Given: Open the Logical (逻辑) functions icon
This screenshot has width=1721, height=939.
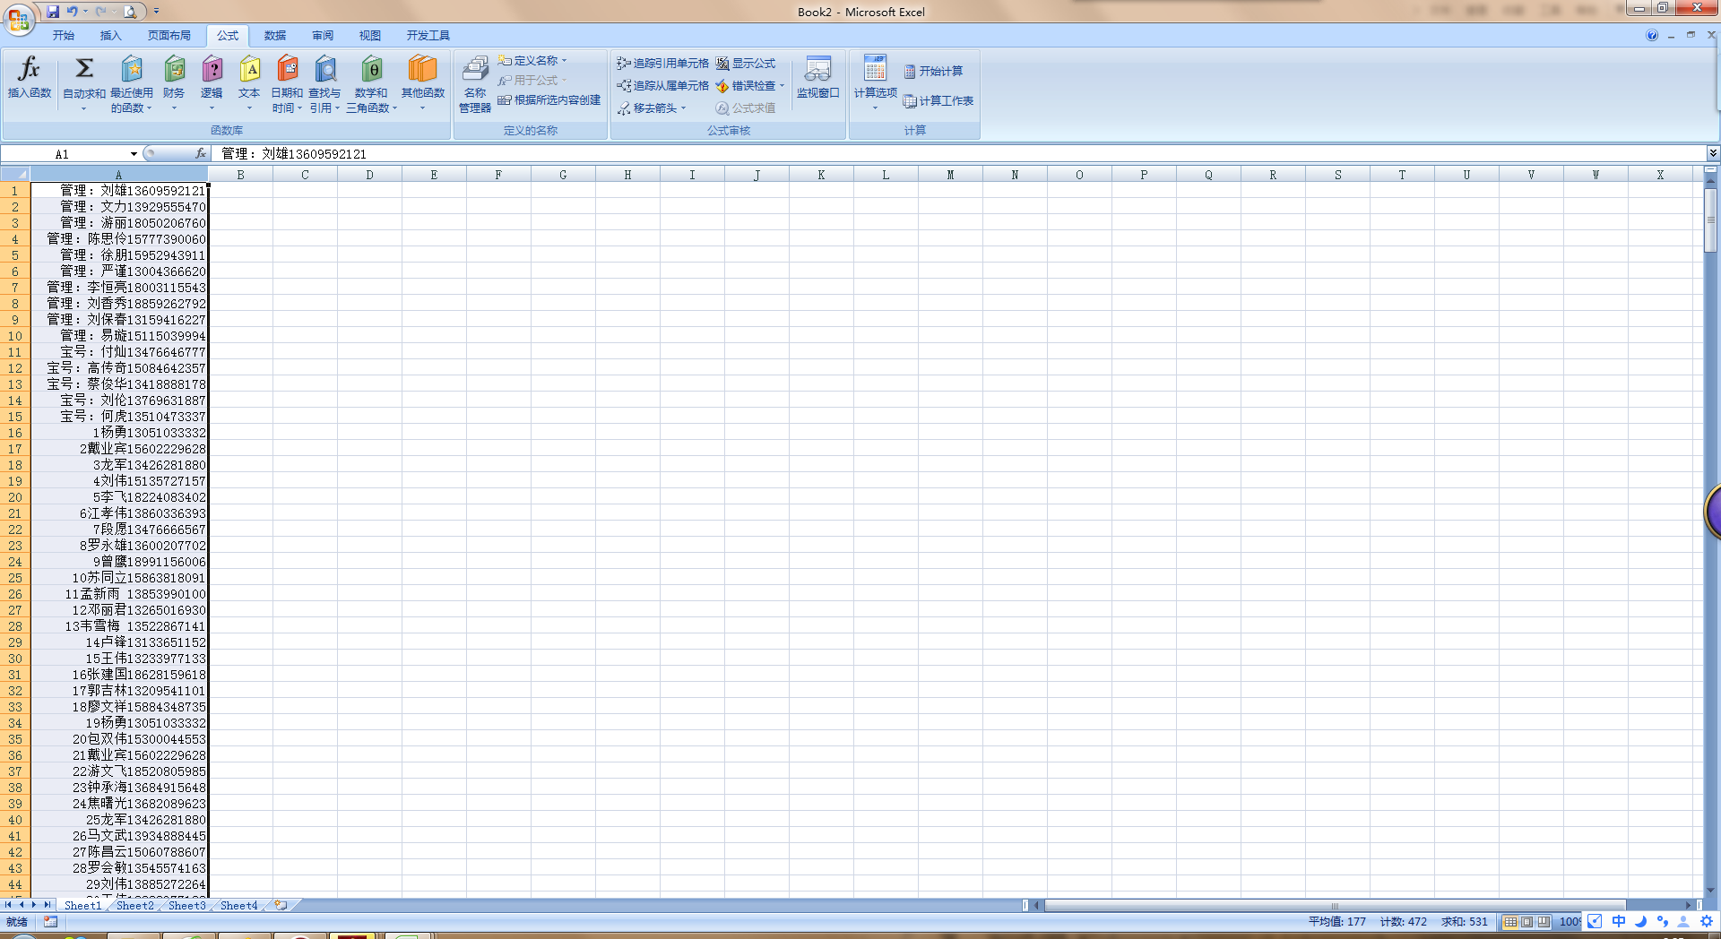Looking at the screenshot, I should [x=212, y=70].
